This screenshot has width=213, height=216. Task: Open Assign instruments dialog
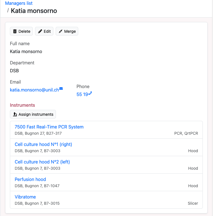pos(33,114)
